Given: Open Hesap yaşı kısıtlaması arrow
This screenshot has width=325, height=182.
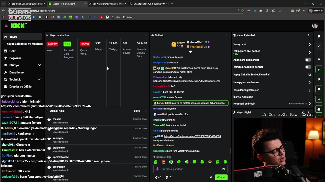Looking at the screenshot, I should coord(310,82).
